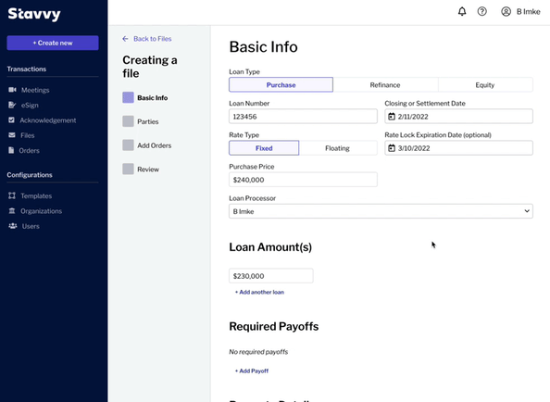Click the Review step square
The image size is (550, 402).
tap(128, 170)
